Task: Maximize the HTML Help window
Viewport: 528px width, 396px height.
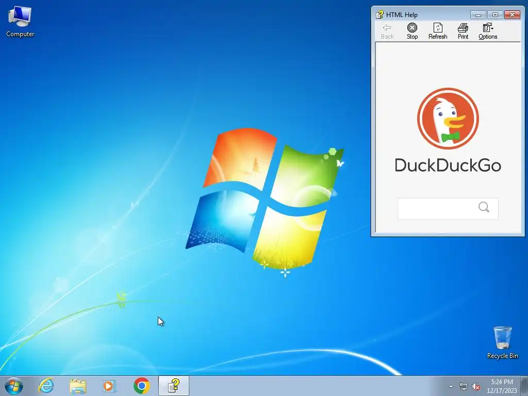Action: tap(495, 14)
